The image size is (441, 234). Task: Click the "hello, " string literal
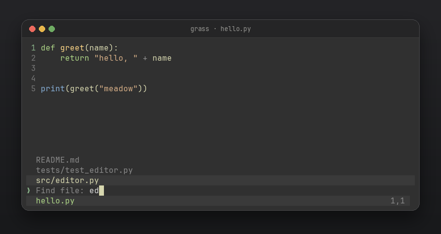click(116, 58)
